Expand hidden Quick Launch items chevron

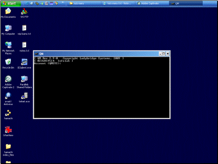point(63,2)
